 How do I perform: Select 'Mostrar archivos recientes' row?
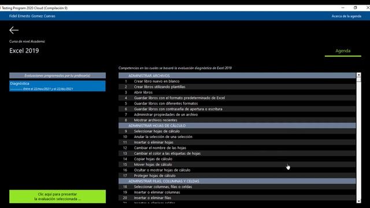coord(237,120)
